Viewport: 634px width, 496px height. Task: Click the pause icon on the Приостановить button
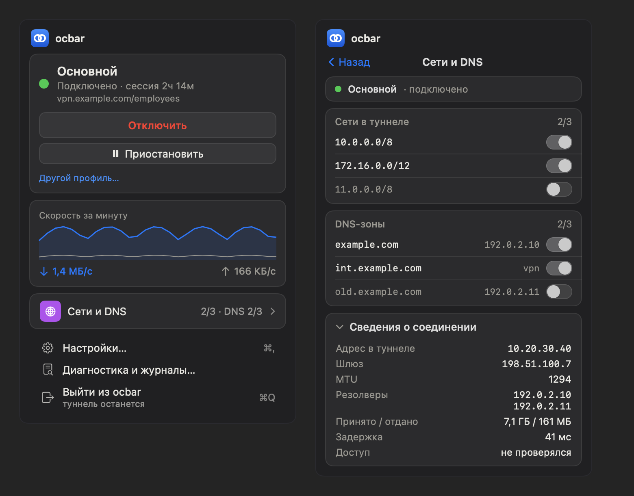pos(116,154)
